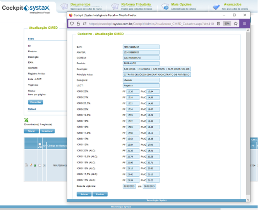Click the ICMS 18% PMC value field
The width and height of the screenshot is (261, 210).
pyautogui.click(x=153, y=127)
